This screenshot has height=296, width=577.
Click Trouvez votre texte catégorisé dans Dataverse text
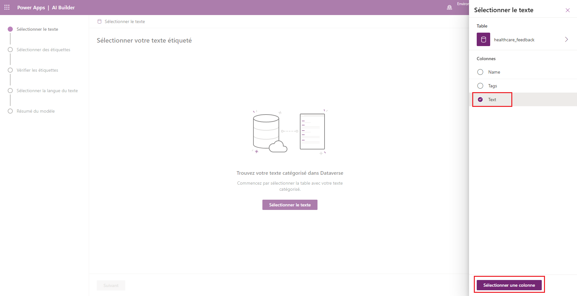pos(290,173)
